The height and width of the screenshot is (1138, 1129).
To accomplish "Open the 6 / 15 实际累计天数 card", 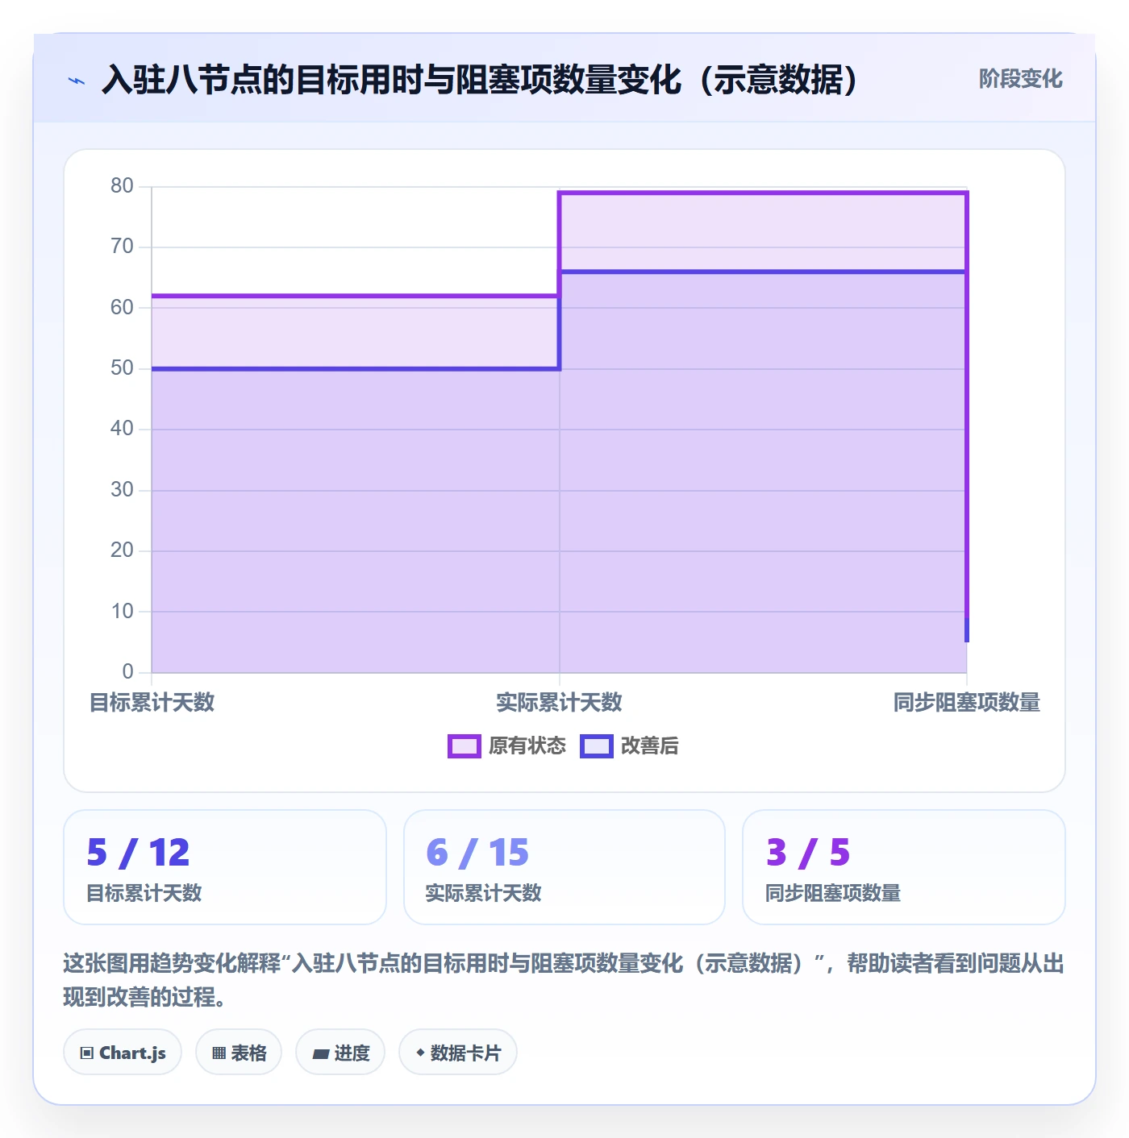I will 564,867.
